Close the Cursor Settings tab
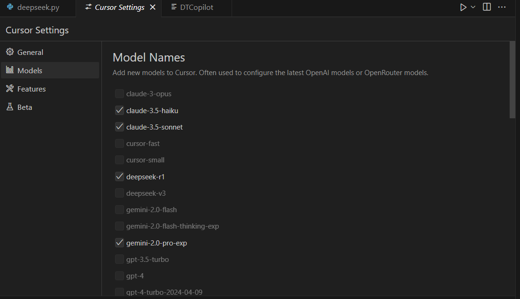Image resolution: width=520 pixels, height=299 pixels. tap(152, 8)
